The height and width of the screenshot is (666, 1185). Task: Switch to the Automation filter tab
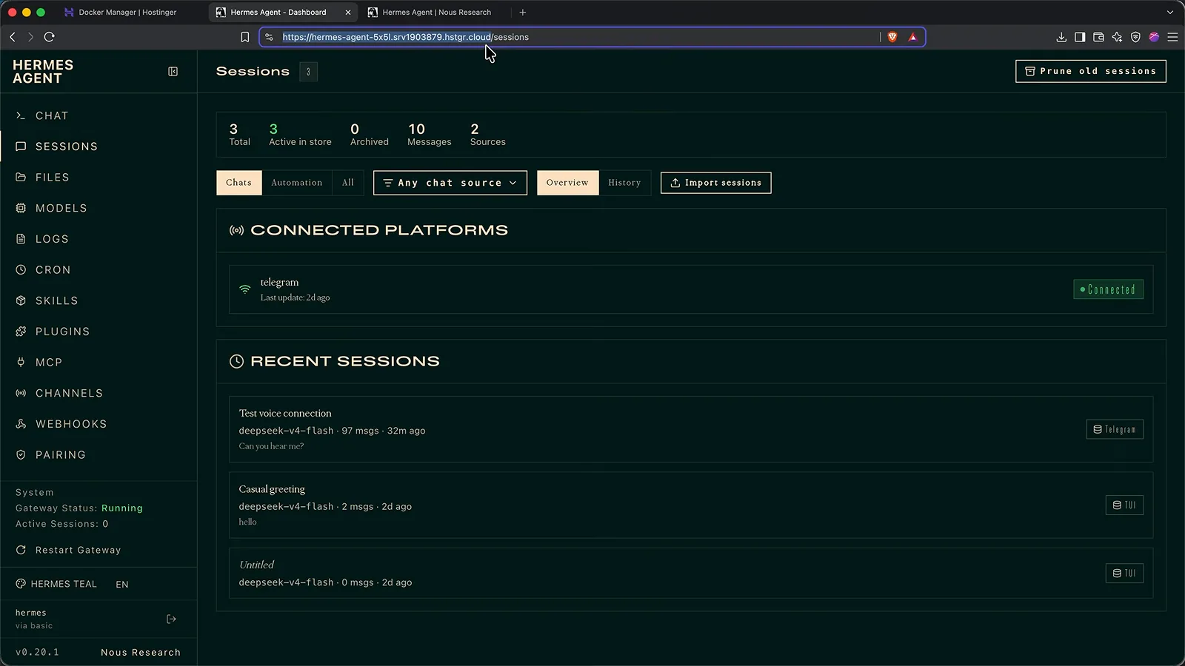tap(297, 183)
